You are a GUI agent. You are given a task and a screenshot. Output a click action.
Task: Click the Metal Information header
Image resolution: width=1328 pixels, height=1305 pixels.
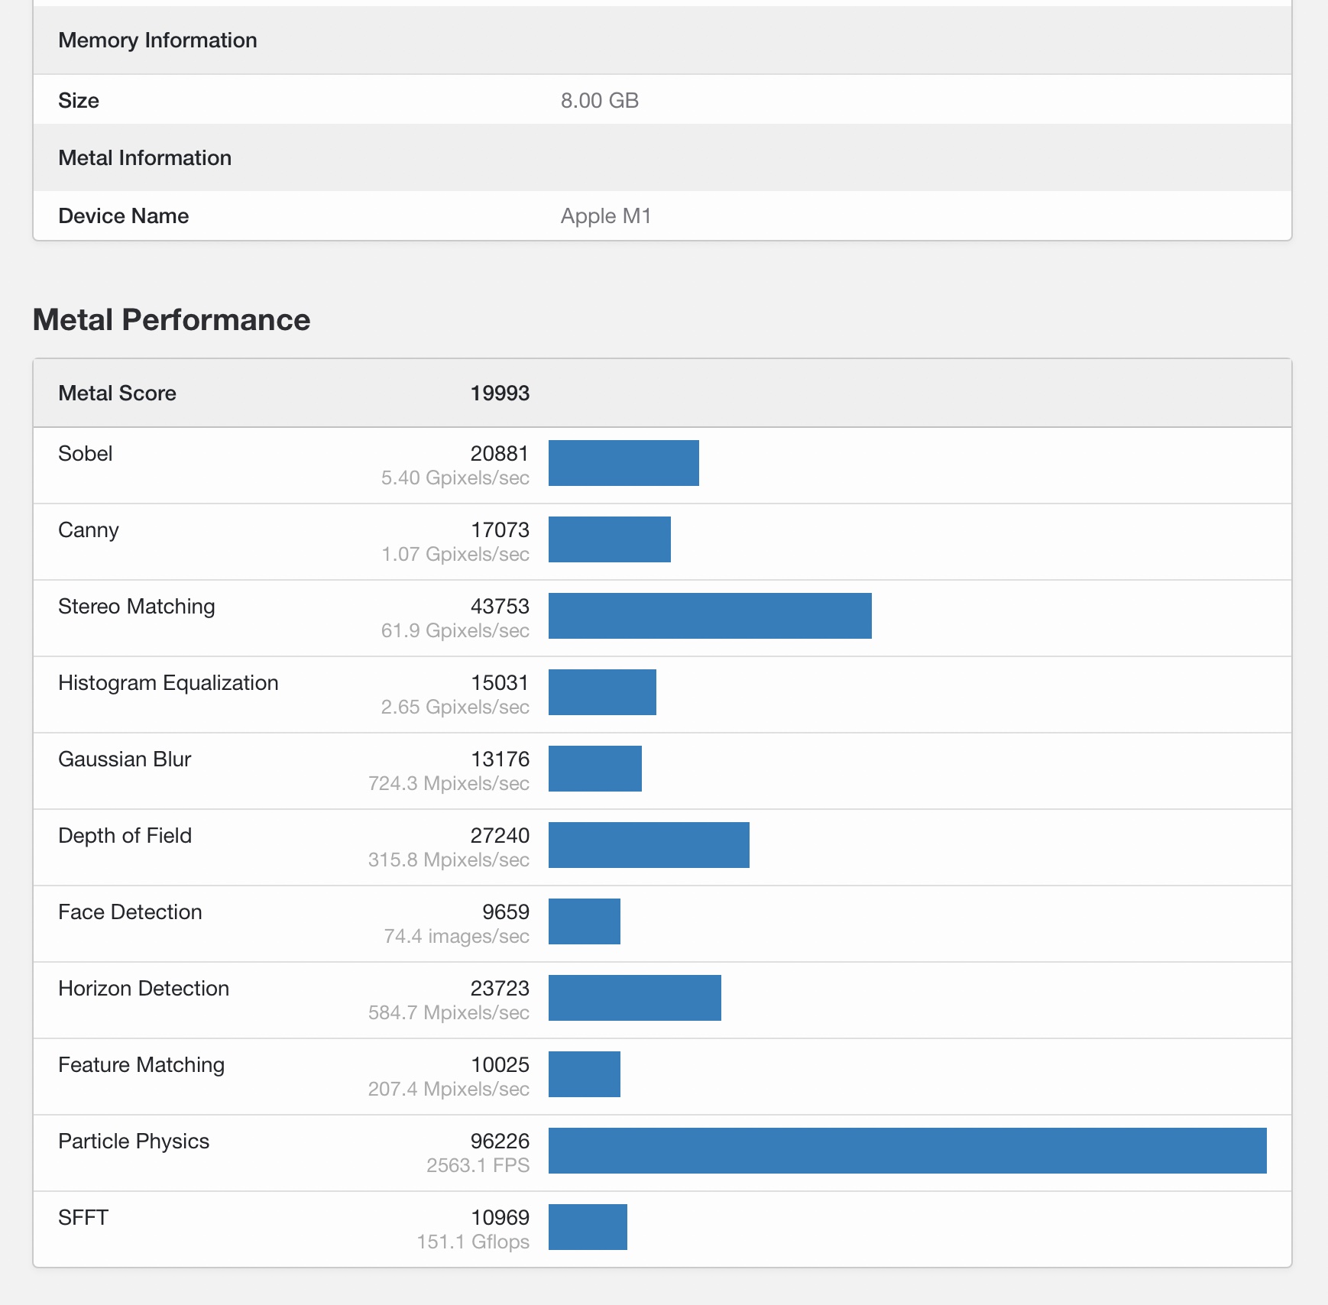[145, 158]
